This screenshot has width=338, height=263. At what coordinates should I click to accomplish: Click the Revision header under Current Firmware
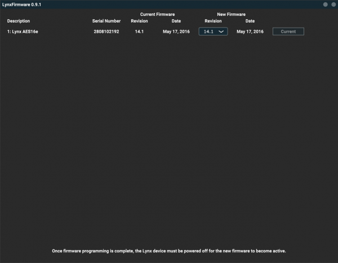click(139, 21)
